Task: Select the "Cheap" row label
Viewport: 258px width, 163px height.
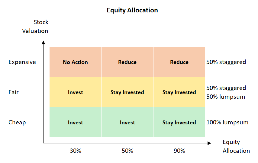Action: coord(17,123)
